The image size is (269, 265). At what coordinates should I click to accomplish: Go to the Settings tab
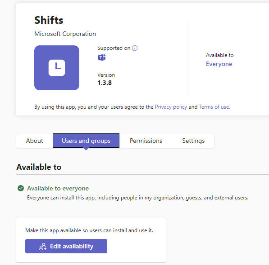(x=193, y=141)
